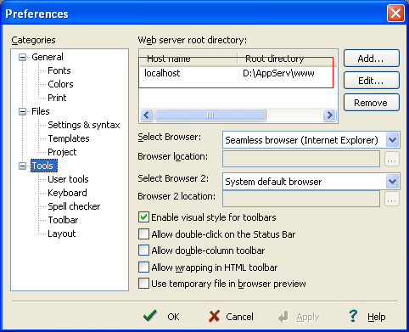Disable visual style for toolbars
Screen dimensions: 409x332
click(143, 217)
